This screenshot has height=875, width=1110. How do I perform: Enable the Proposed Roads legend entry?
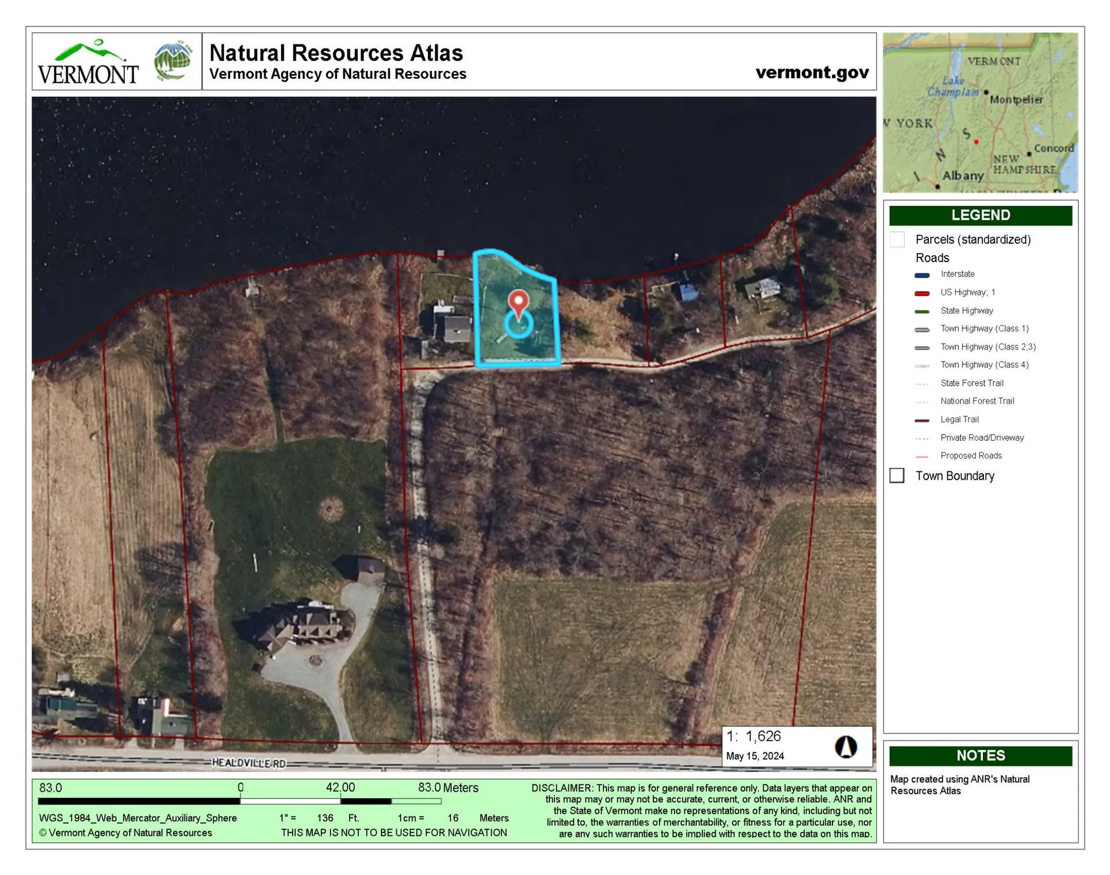(922, 456)
